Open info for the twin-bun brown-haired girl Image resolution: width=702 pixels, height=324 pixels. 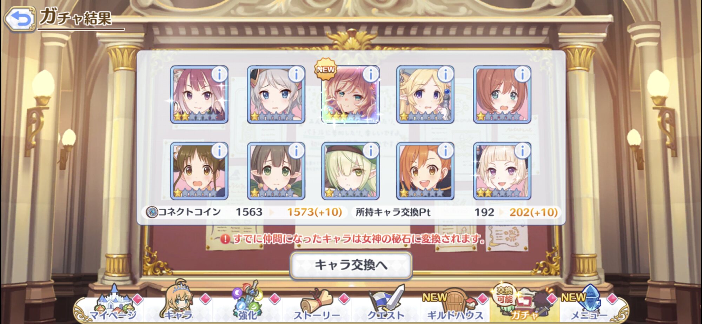219,151
